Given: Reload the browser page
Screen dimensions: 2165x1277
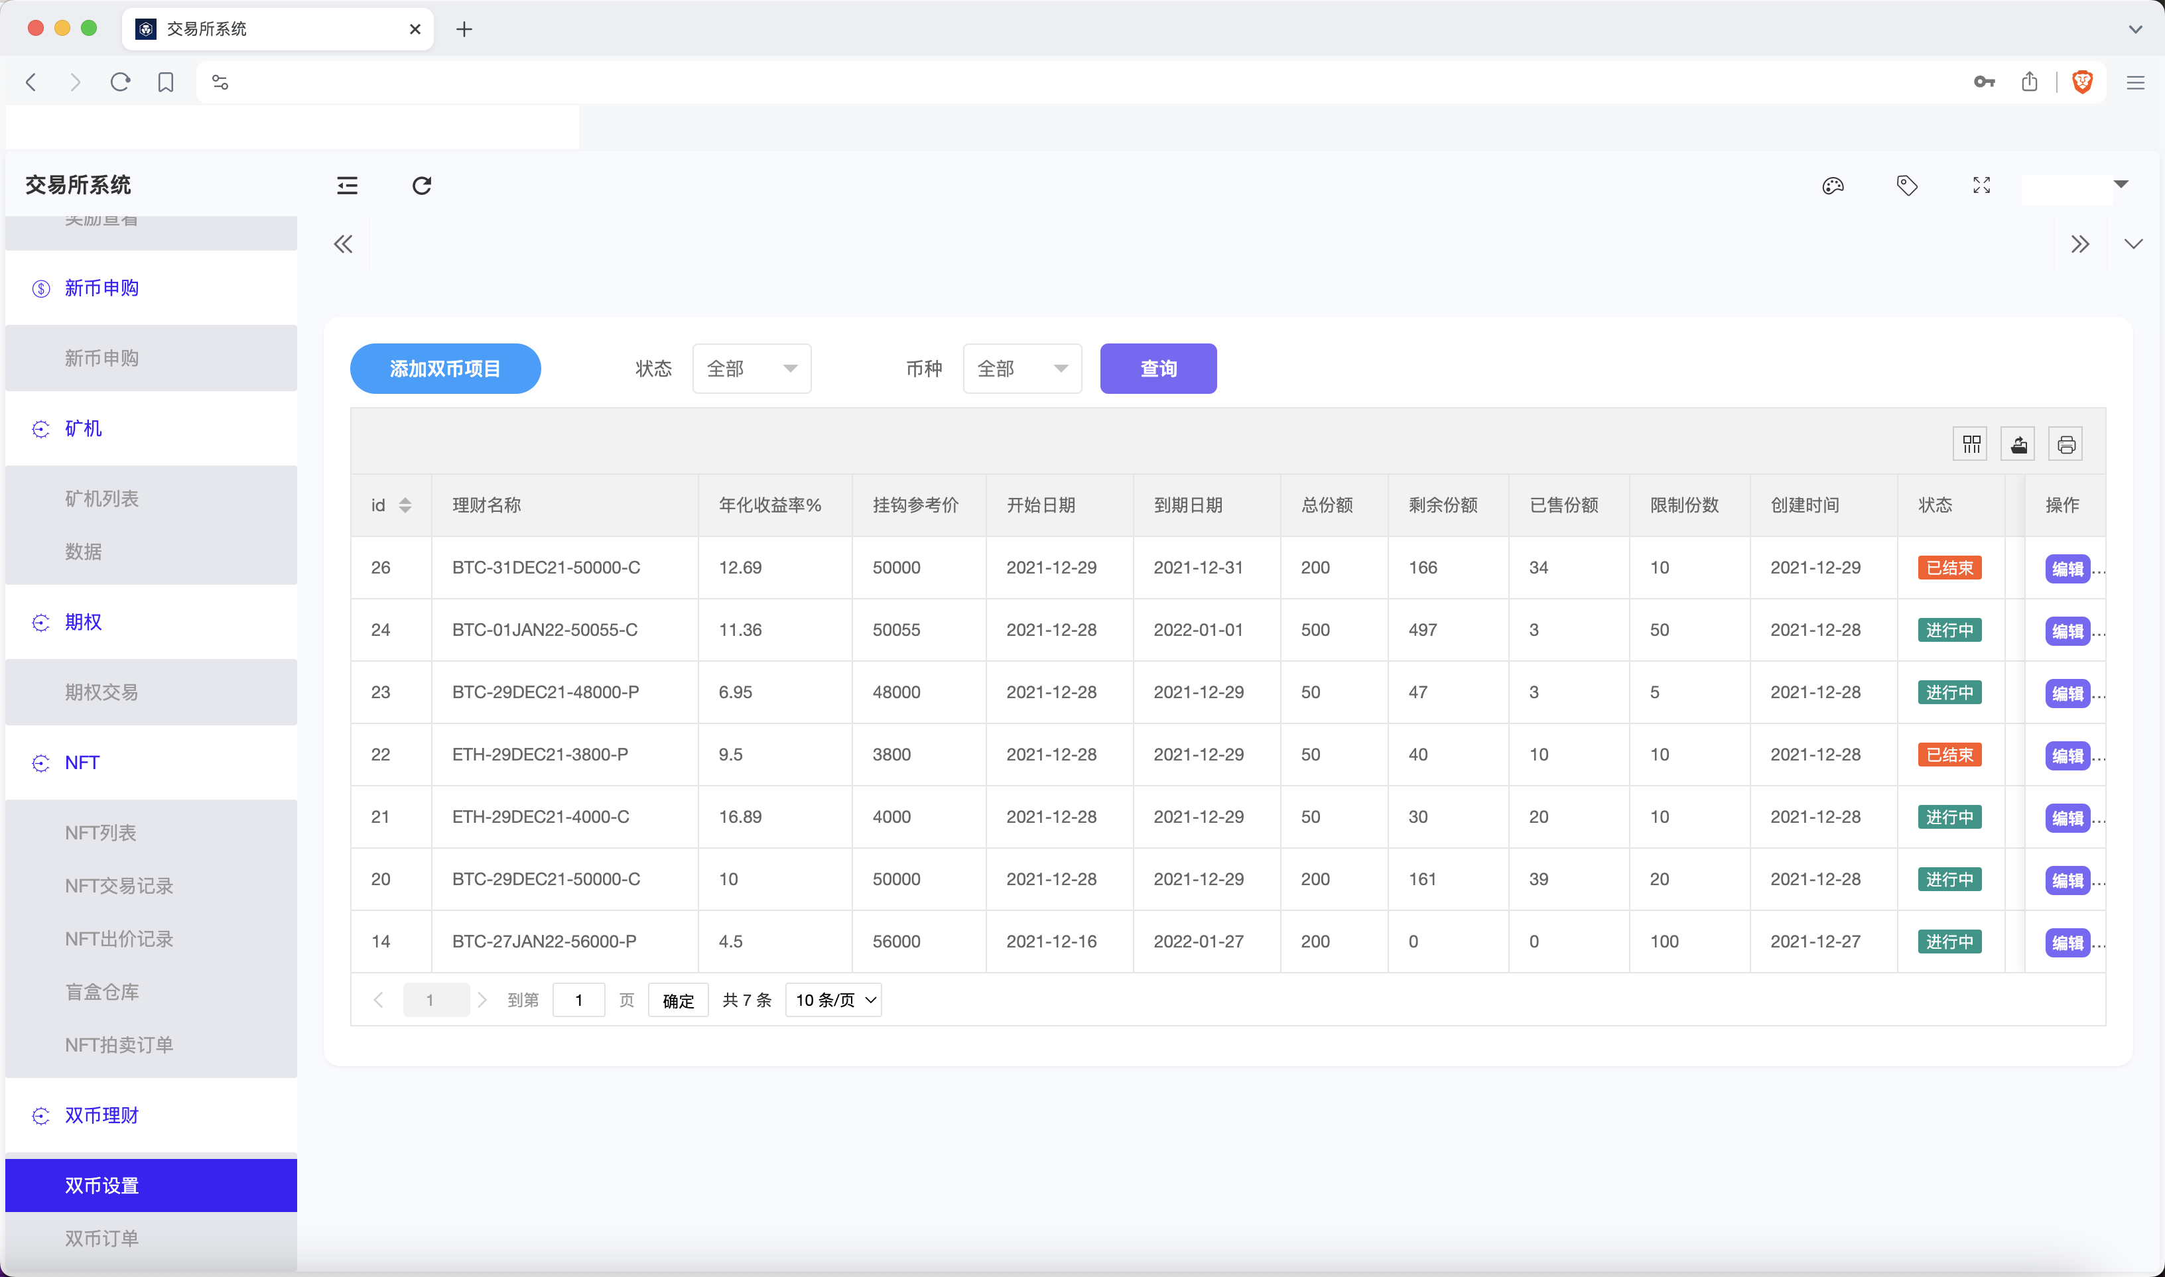Looking at the screenshot, I should 121,82.
